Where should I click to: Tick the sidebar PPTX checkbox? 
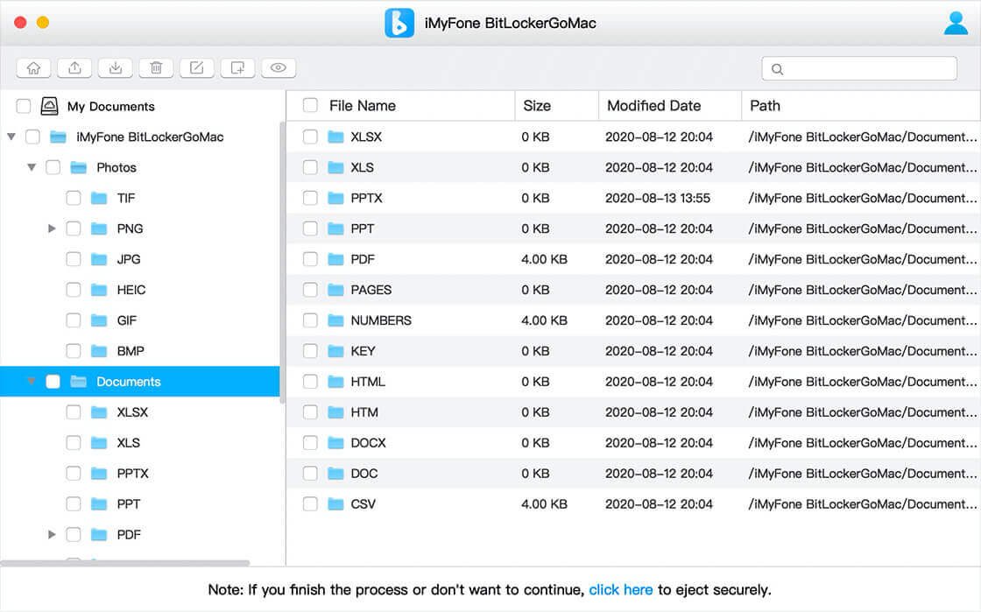tap(74, 473)
